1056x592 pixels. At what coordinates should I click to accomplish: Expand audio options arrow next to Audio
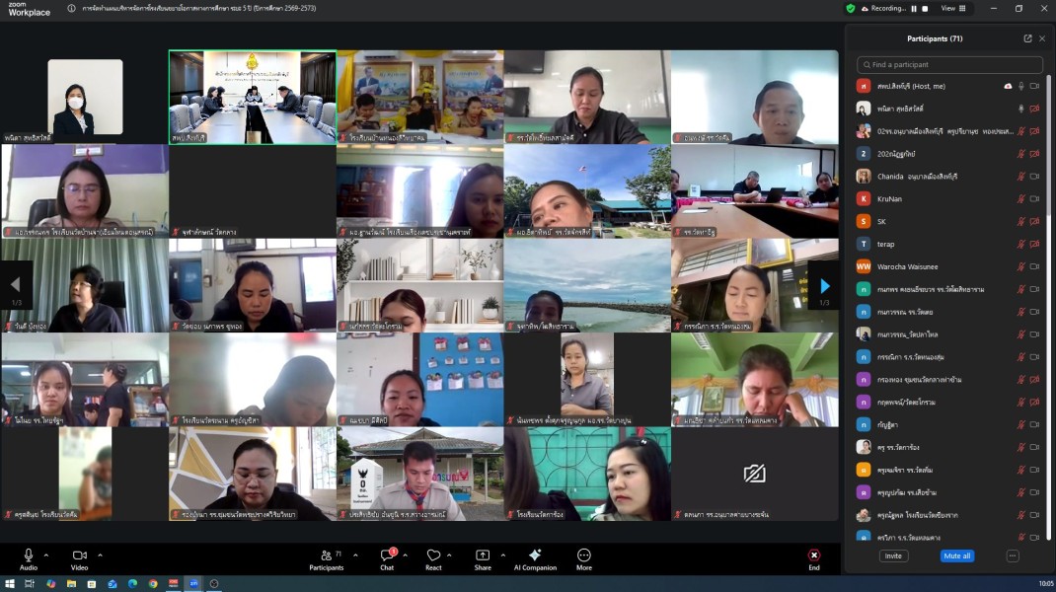pos(45,555)
